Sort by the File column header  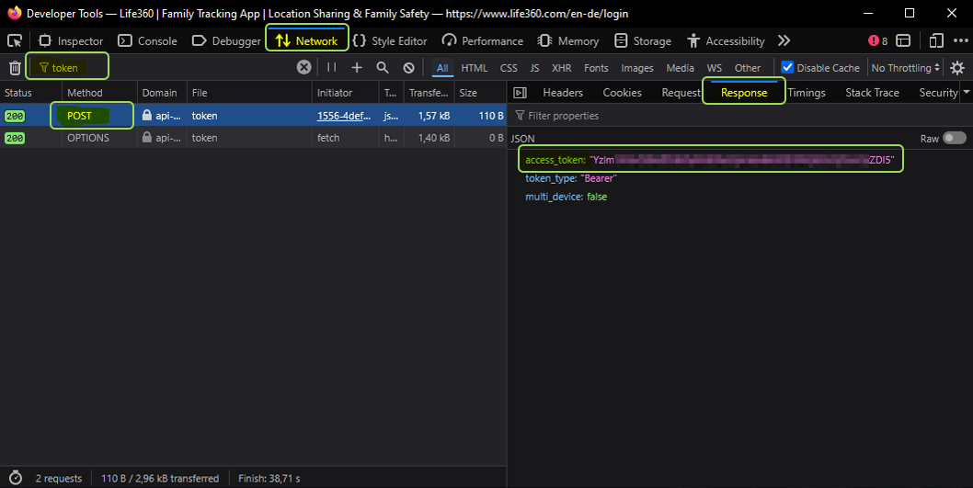point(249,93)
